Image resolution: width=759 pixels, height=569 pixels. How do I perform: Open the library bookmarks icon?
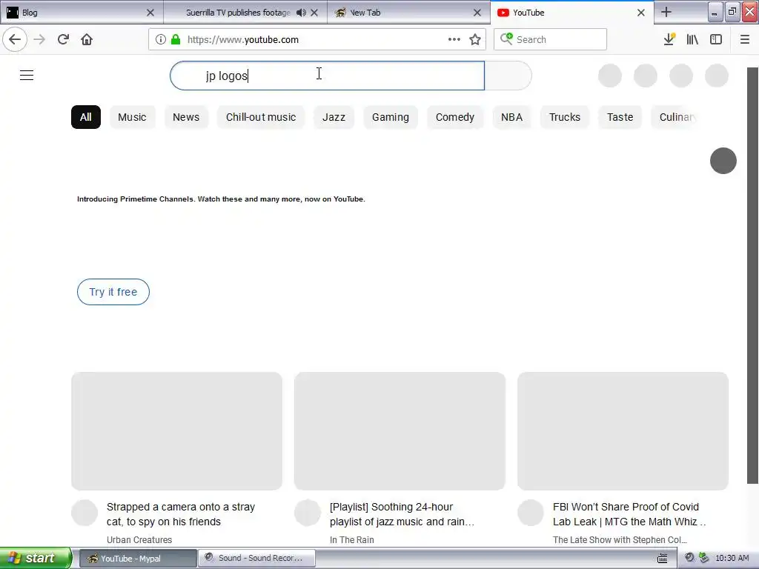click(692, 39)
